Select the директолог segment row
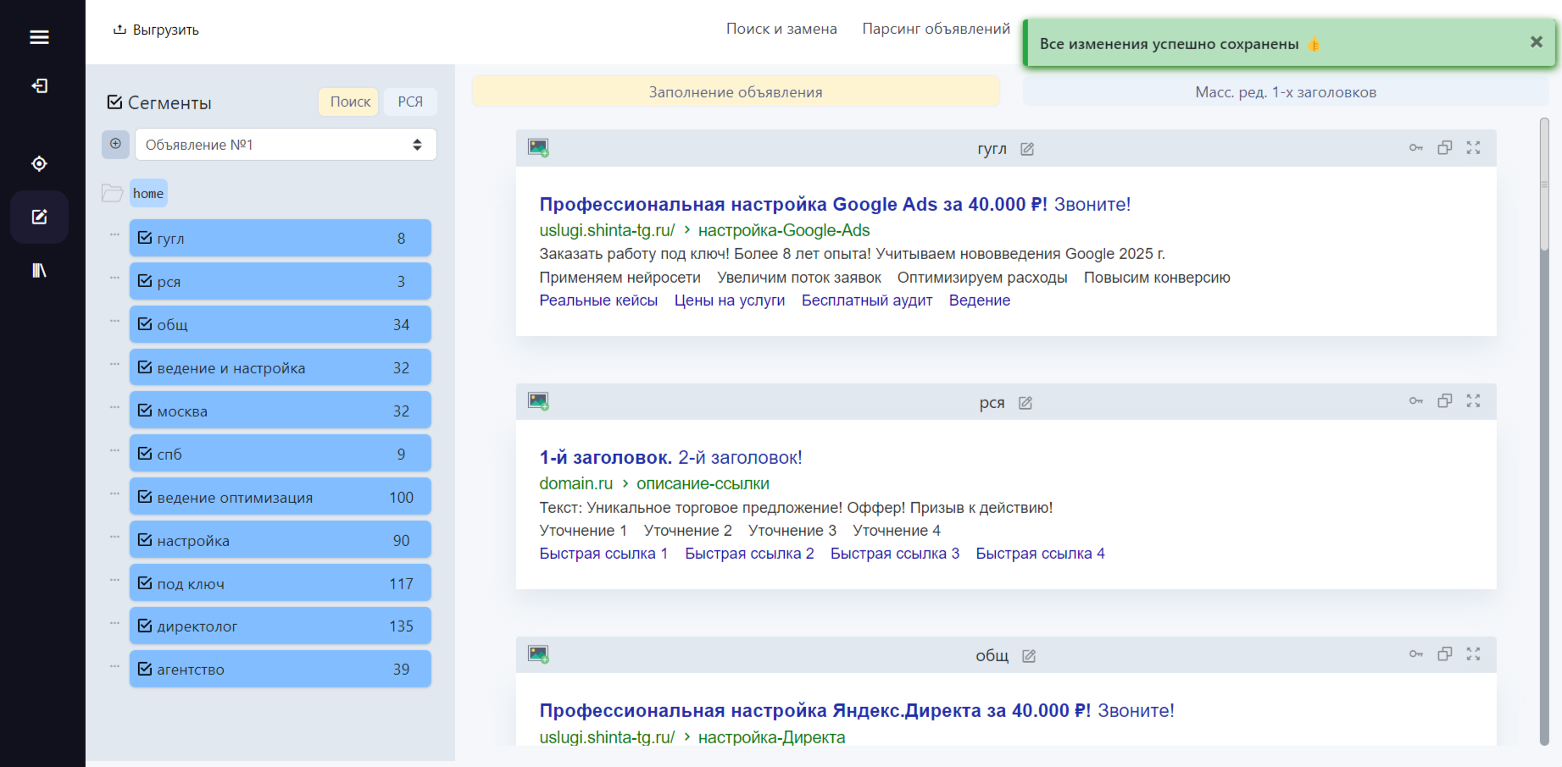Viewport: 1562px width, 767px height. point(281,626)
